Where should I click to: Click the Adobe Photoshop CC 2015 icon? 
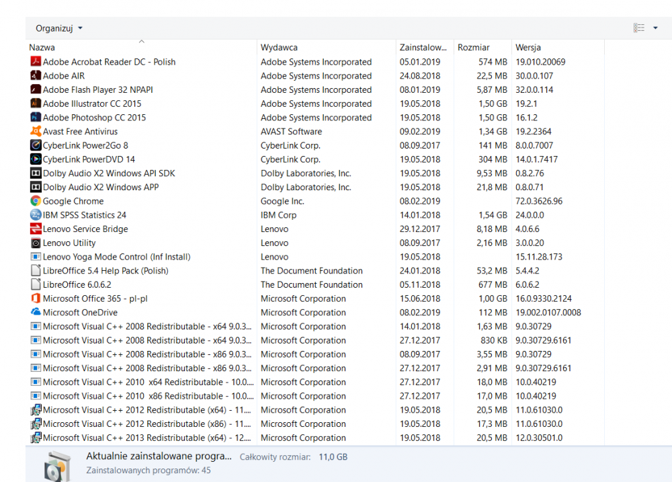click(x=36, y=118)
